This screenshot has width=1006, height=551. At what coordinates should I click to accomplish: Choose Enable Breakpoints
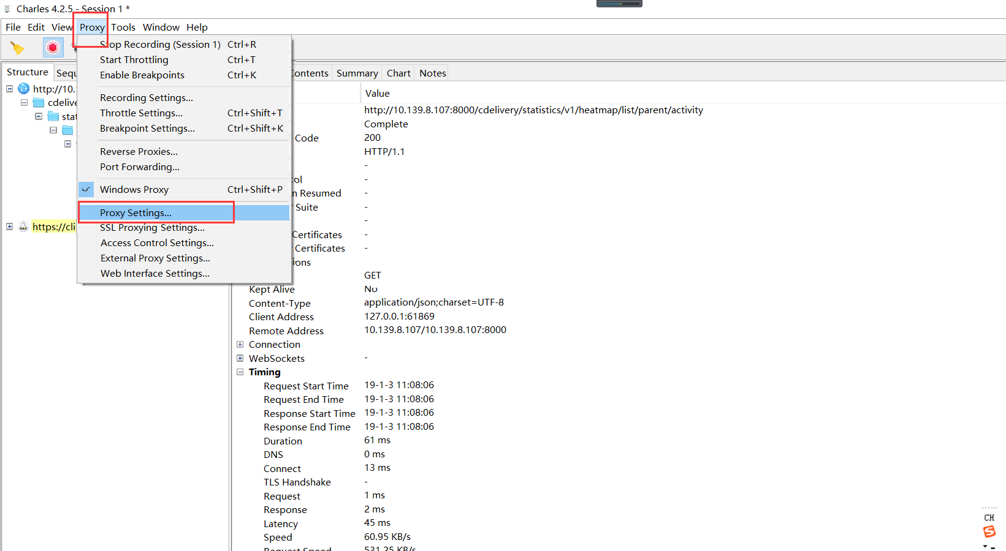pyautogui.click(x=184, y=75)
